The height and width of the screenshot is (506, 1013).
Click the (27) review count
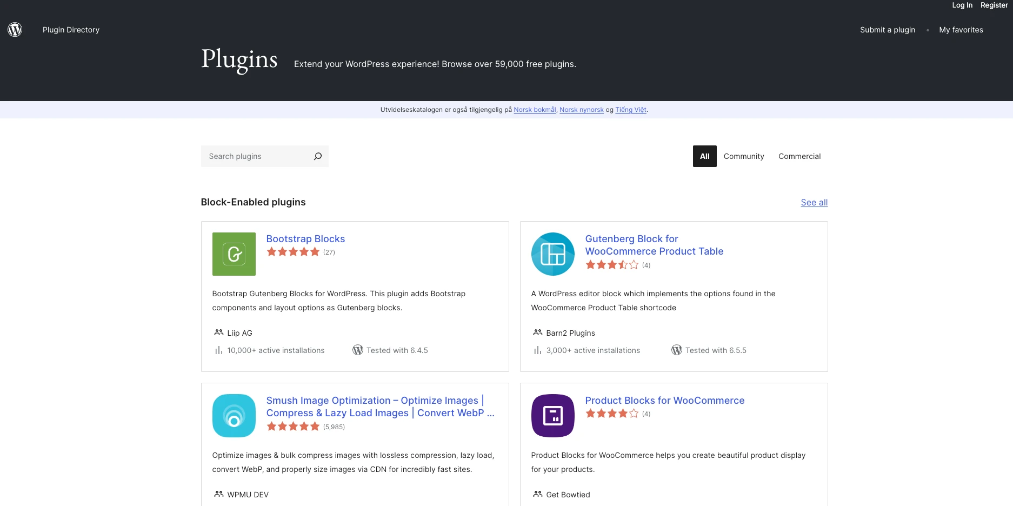click(x=329, y=252)
